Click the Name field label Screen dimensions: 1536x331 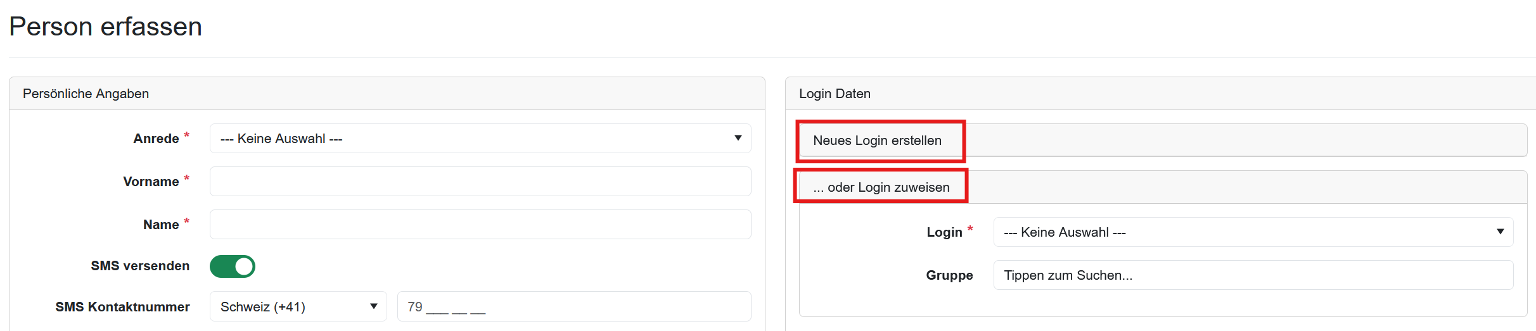(x=161, y=225)
